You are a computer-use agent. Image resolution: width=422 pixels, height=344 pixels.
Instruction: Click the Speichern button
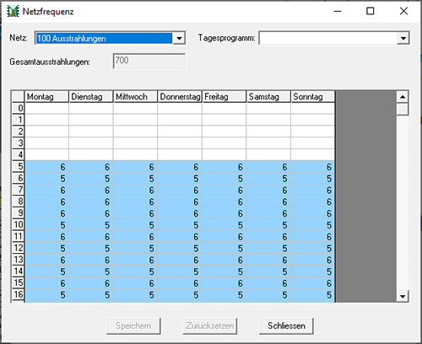click(x=133, y=326)
